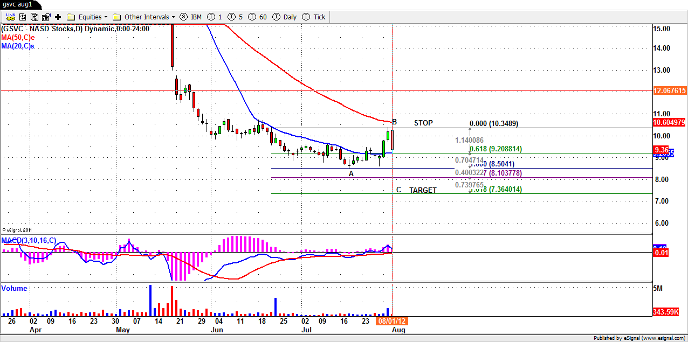This screenshot has height=342, width=688.
Task: Click the second toolbar icon with arrows
Action: click(x=23, y=17)
